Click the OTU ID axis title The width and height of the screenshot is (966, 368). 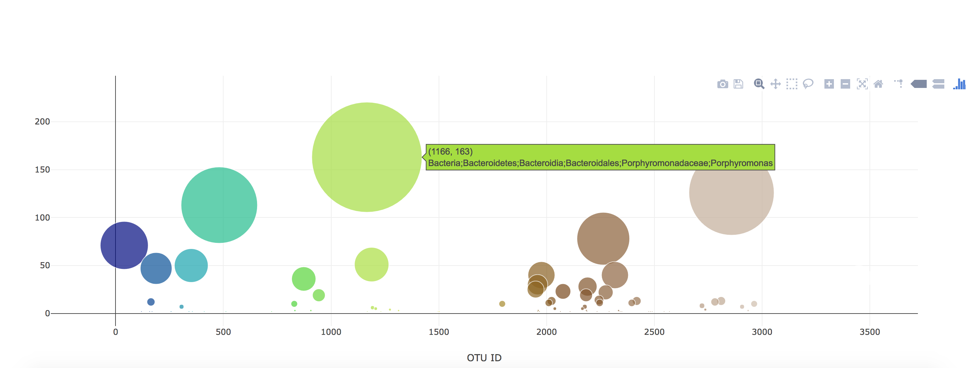click(x=484, y=358)
